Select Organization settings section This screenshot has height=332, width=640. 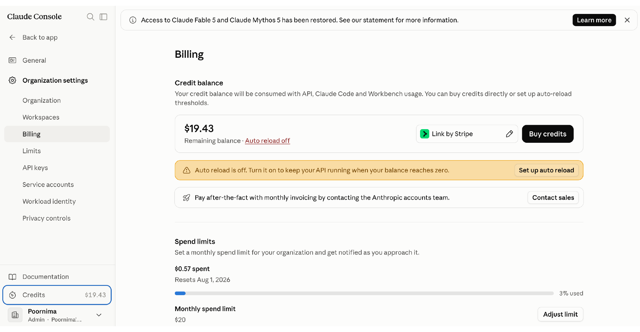pos(57,80)
